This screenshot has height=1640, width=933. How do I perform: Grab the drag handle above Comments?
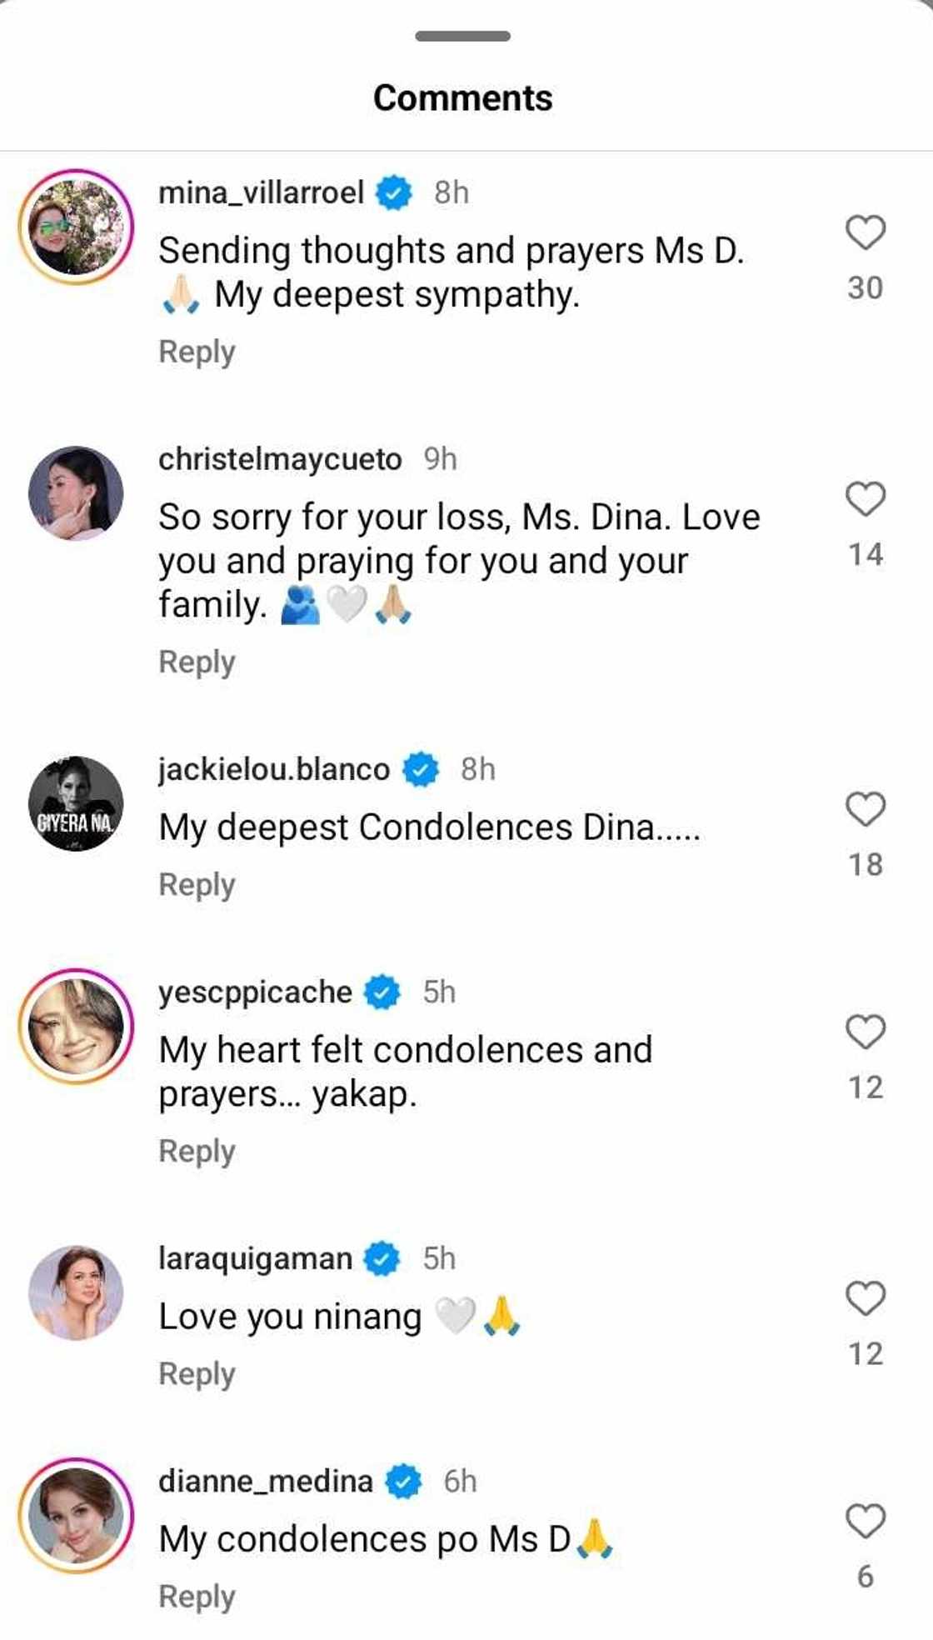click(463, 37)
